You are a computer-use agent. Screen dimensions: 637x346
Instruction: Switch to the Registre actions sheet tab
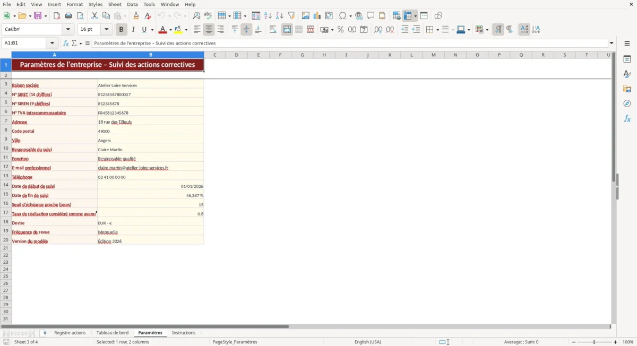[x=70, y=333]
